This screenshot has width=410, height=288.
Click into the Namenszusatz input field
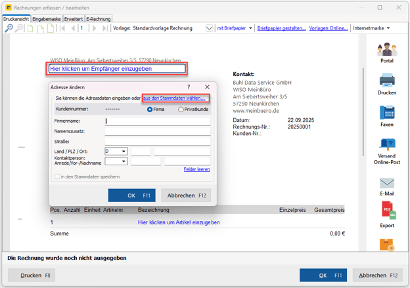[158, 131]
